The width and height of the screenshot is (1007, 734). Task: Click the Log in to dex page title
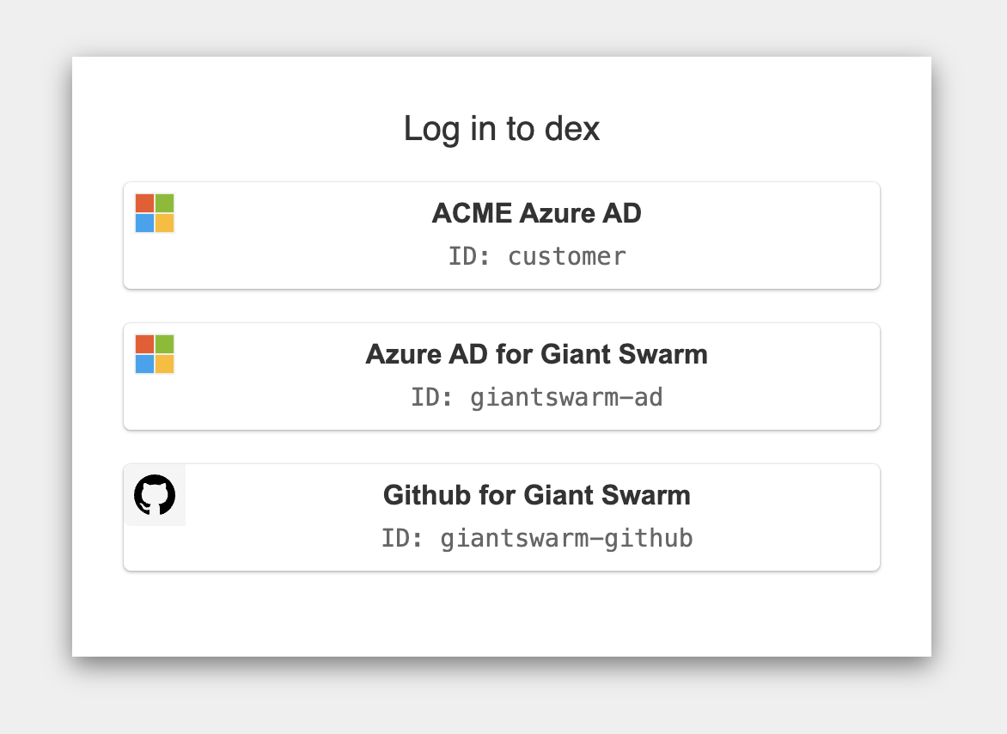tap(502, 129)
